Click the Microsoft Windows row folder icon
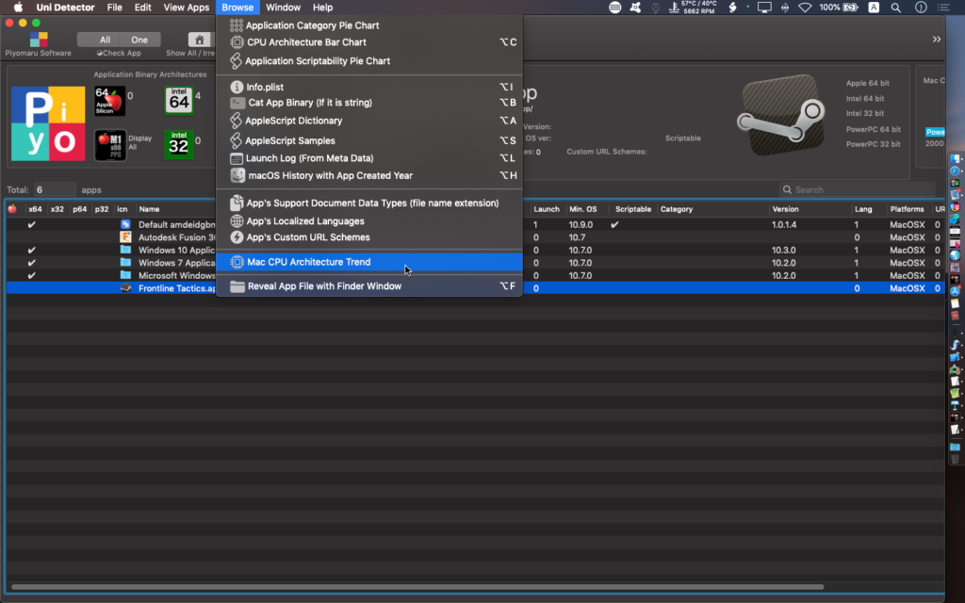Image resolution: width=965 pixels, height=603 pixels. [125, 275]
